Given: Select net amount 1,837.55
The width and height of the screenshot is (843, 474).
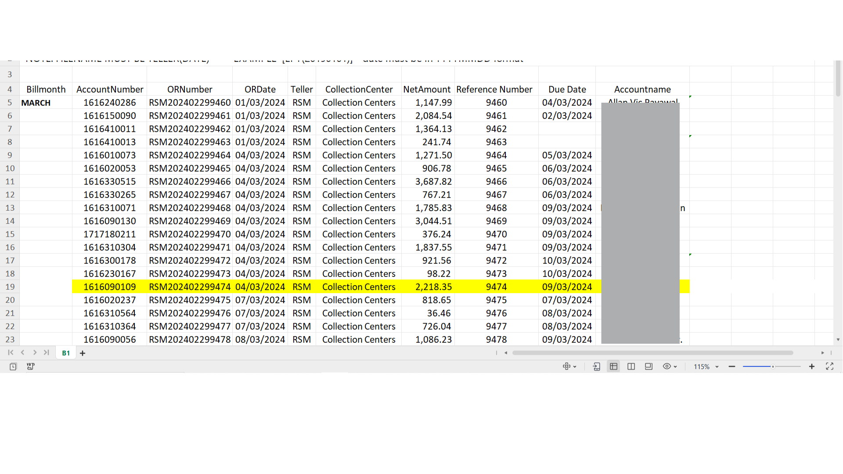Looking at the screenshot, I should 428,247.
